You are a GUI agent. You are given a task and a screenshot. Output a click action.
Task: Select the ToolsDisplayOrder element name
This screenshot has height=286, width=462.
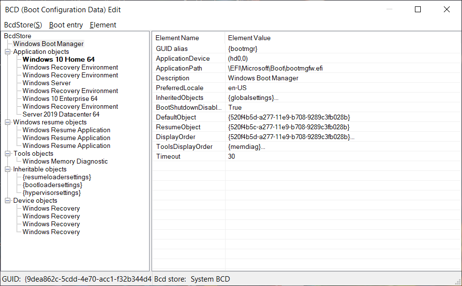coord(184,146)
